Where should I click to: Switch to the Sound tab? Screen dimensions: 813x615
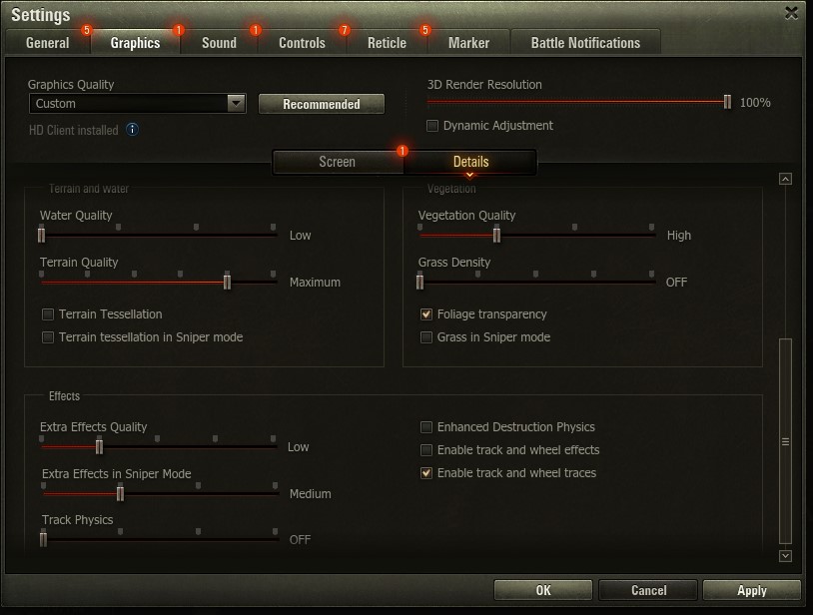pyautogui.click(x=219, y=43)
